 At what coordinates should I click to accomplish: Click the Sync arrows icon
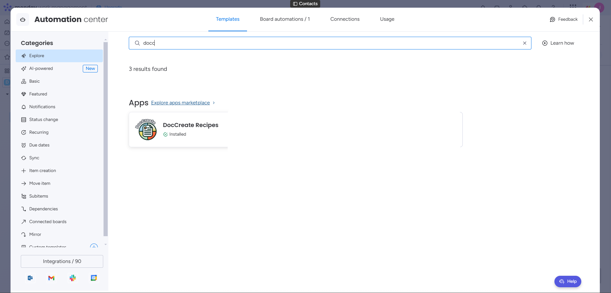[24, 158]
